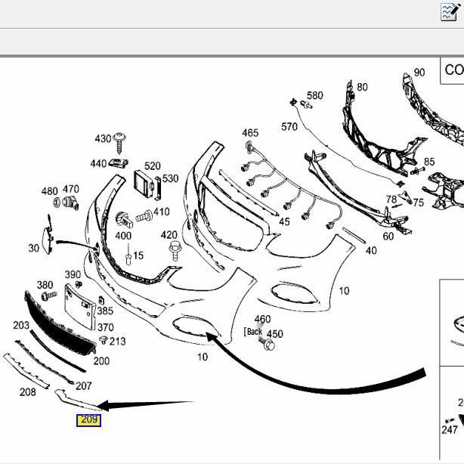464x464 pixels.
Task: Select the license plate bracket part 370
Action: [x=79, y=306]
